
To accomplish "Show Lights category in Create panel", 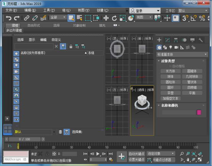I will tap(171, 48).
